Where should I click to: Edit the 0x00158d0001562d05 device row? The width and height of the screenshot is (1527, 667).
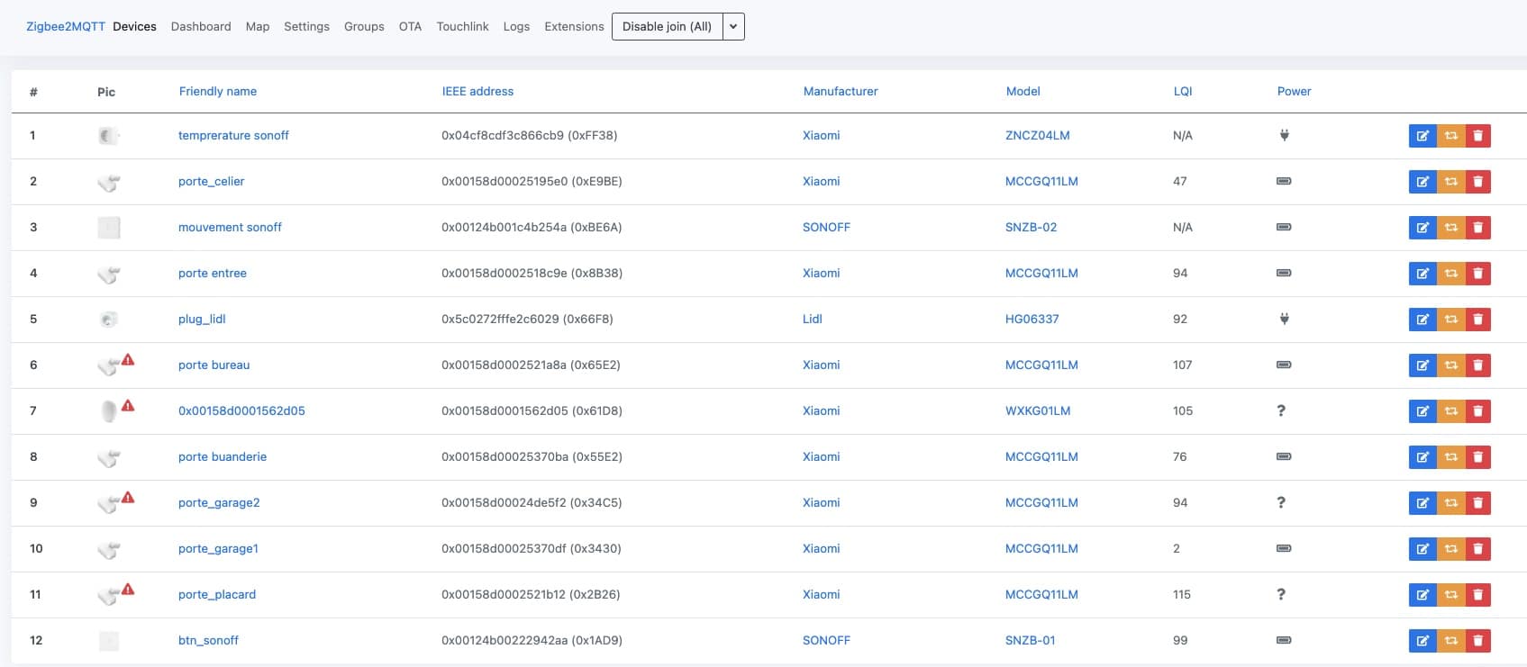(1422, 411)
